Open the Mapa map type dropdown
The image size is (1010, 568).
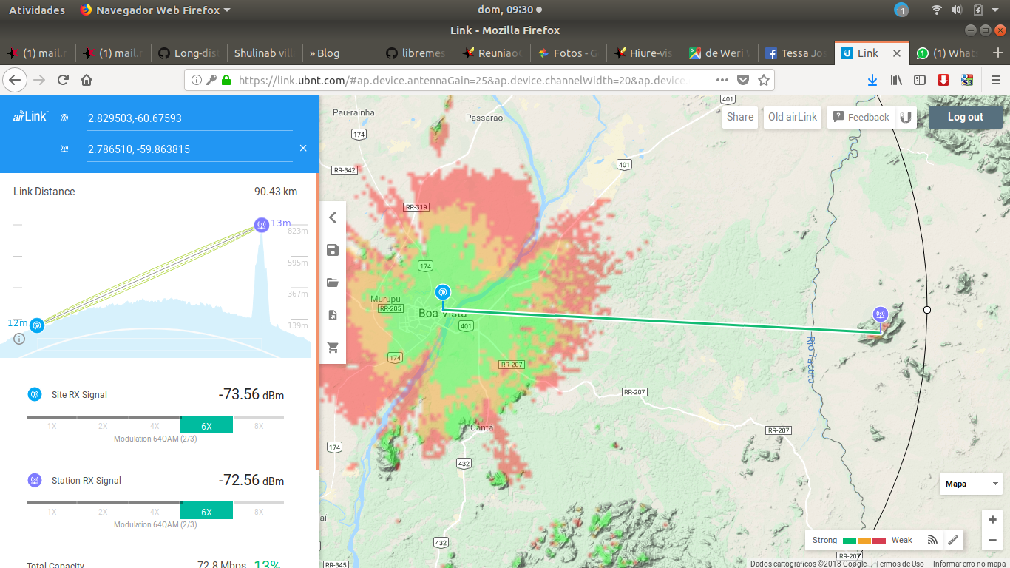[971, 484]
